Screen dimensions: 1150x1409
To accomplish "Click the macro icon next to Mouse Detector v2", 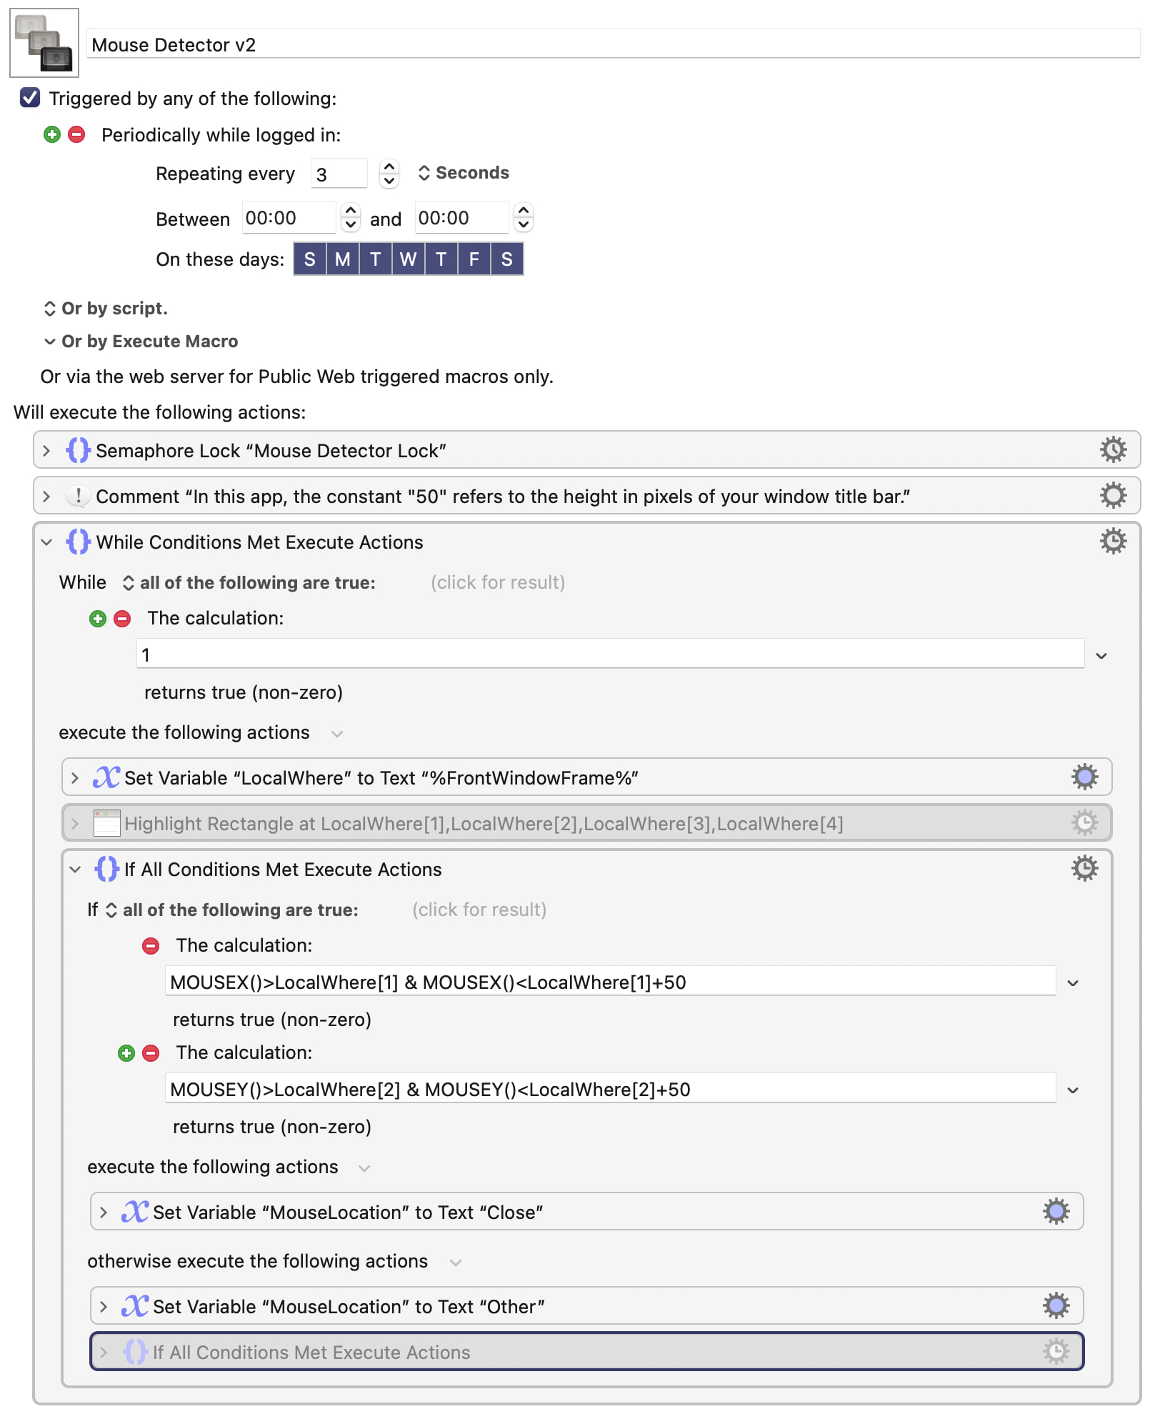I will [x=44, y=43].
